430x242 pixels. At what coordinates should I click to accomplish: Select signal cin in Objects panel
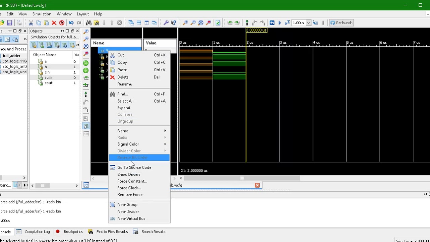coord(47,72)
